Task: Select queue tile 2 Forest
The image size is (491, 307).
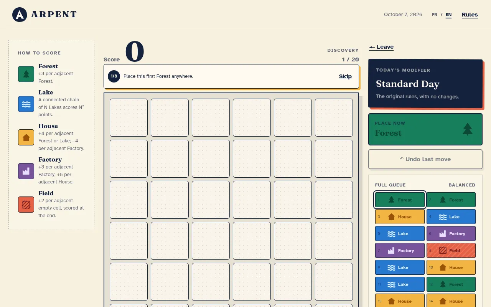Action: pyautogui.click(x=451, y=200)
